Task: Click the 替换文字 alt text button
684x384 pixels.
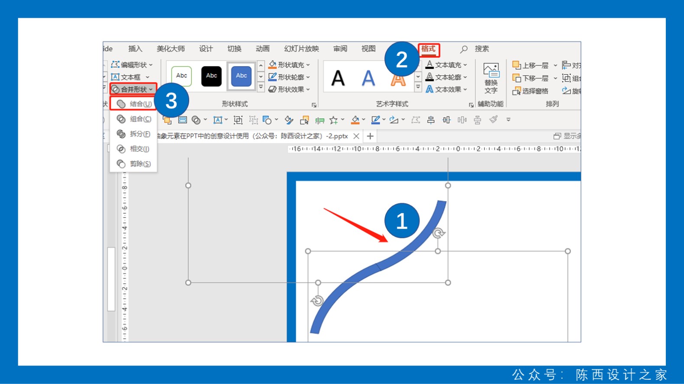Action: [x=491, y=78]
